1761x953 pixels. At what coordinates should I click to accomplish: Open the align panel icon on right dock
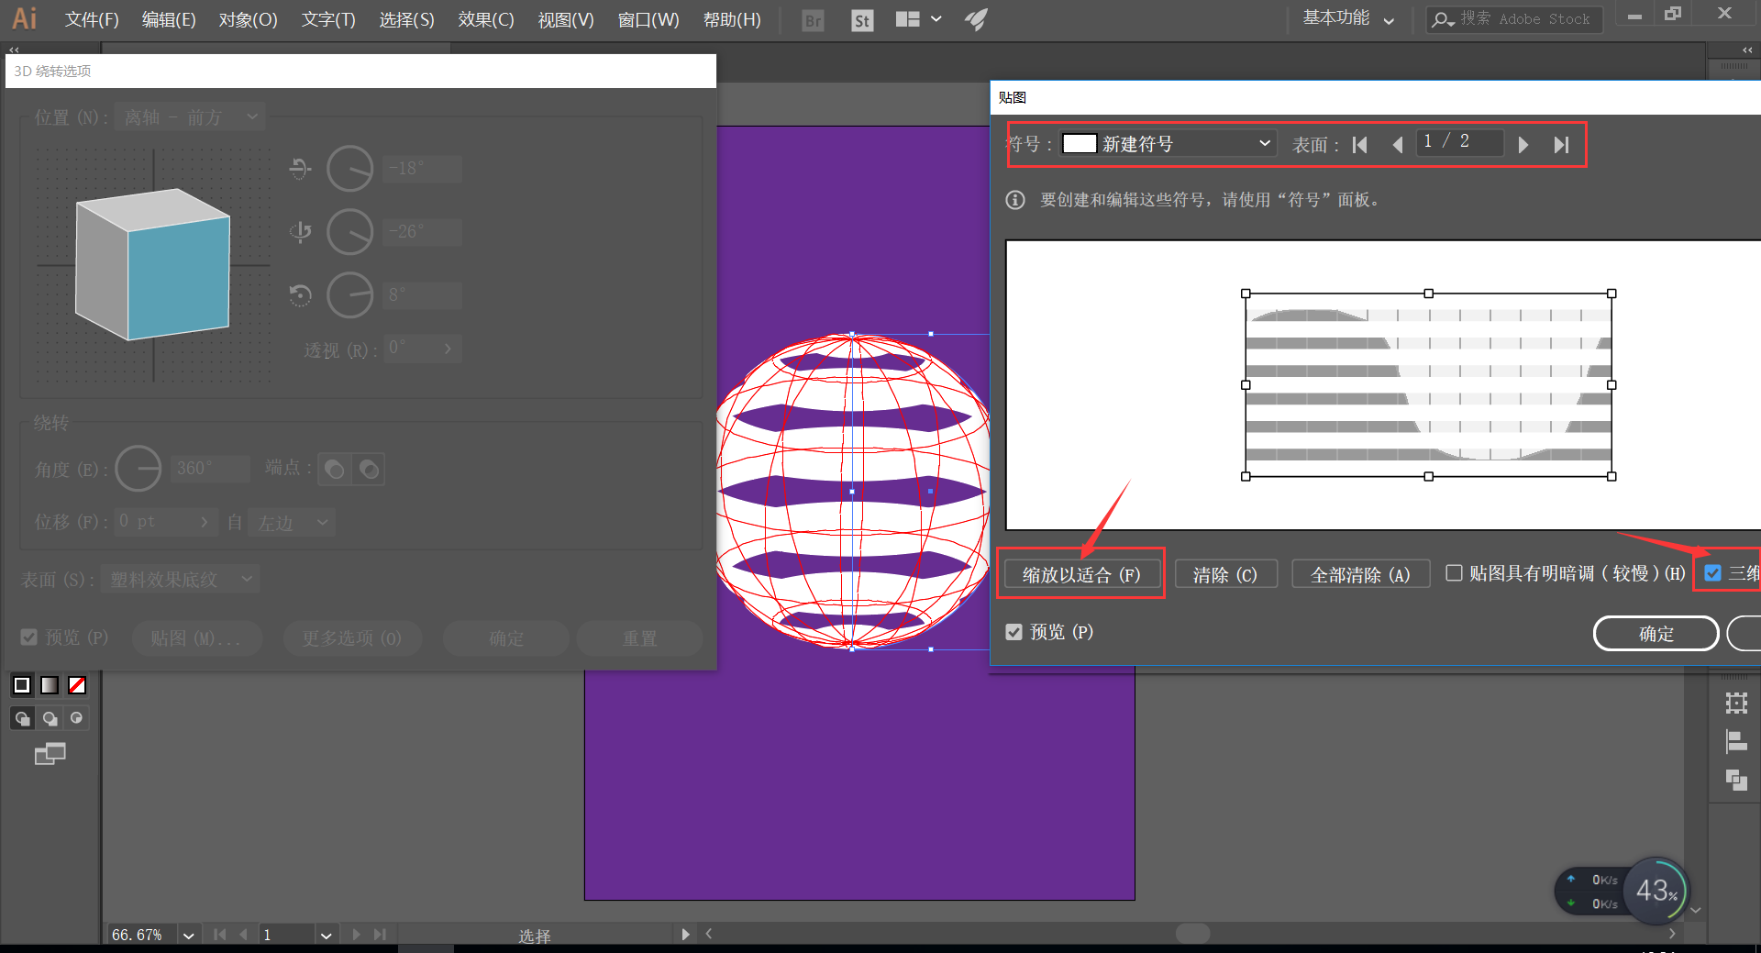[x=1736, y=741]
